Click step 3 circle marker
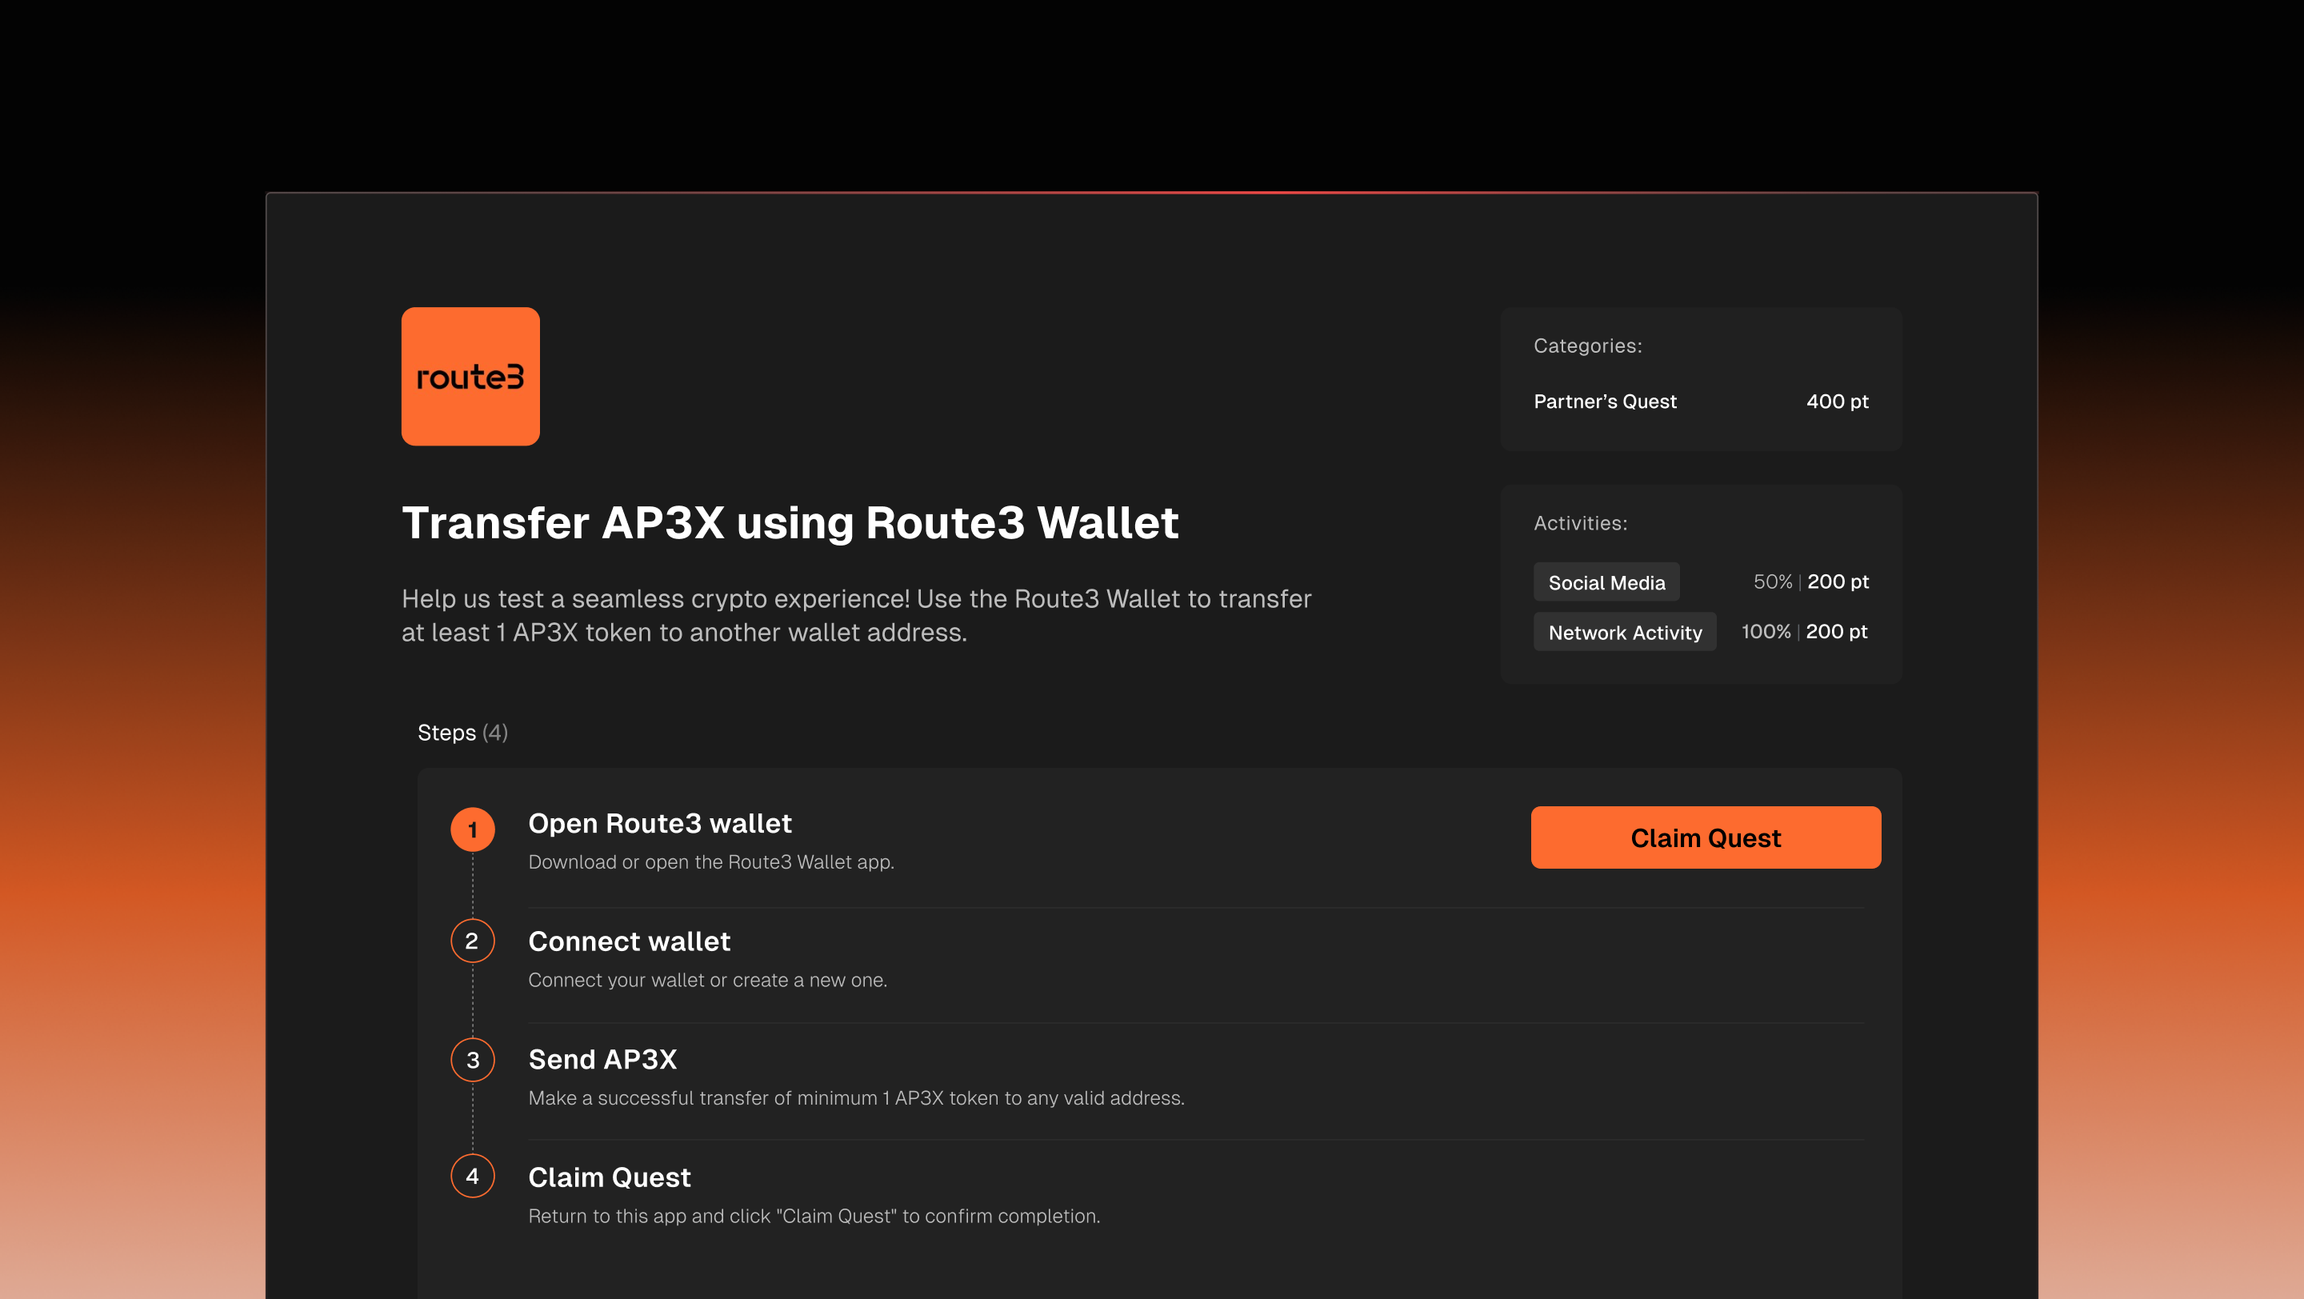 (473, 1059)
